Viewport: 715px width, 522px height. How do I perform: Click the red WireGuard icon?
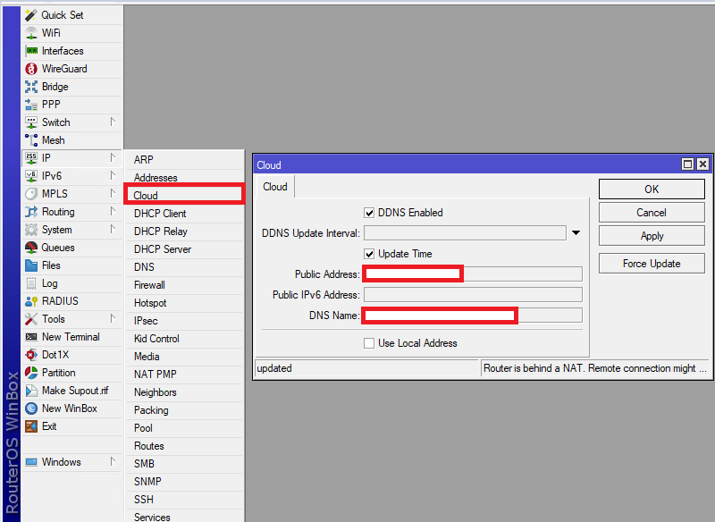[x=31, y=69]
